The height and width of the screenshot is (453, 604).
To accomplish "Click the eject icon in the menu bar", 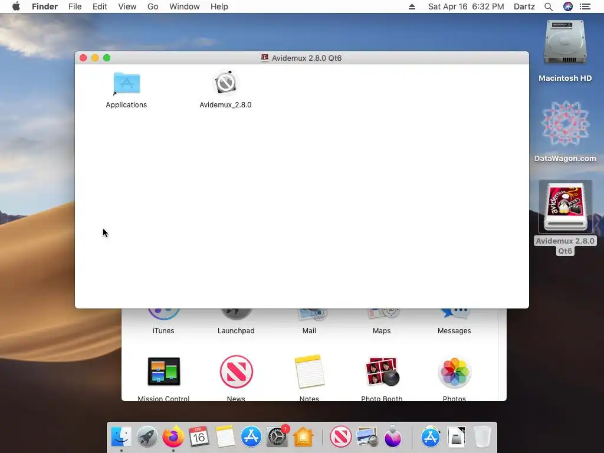I will point(412,6).
